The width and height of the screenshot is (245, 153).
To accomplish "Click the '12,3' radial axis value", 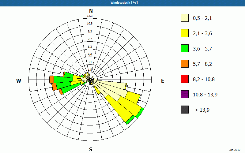I will coord(90,16).
